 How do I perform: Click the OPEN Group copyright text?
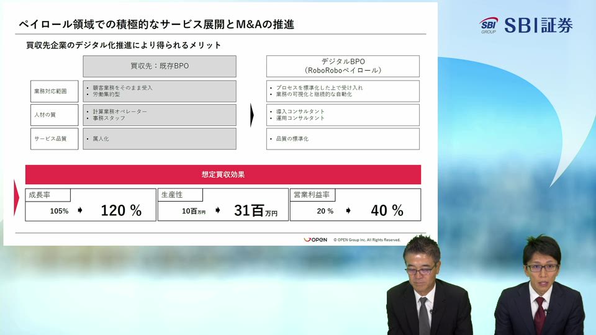367,239
